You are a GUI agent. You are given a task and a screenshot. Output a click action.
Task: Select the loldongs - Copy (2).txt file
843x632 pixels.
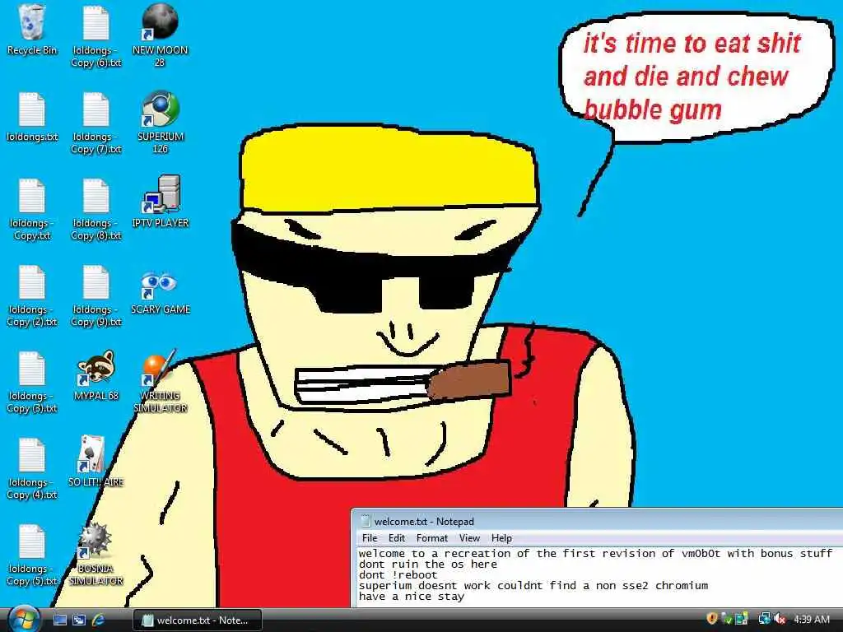coord(32,296)
